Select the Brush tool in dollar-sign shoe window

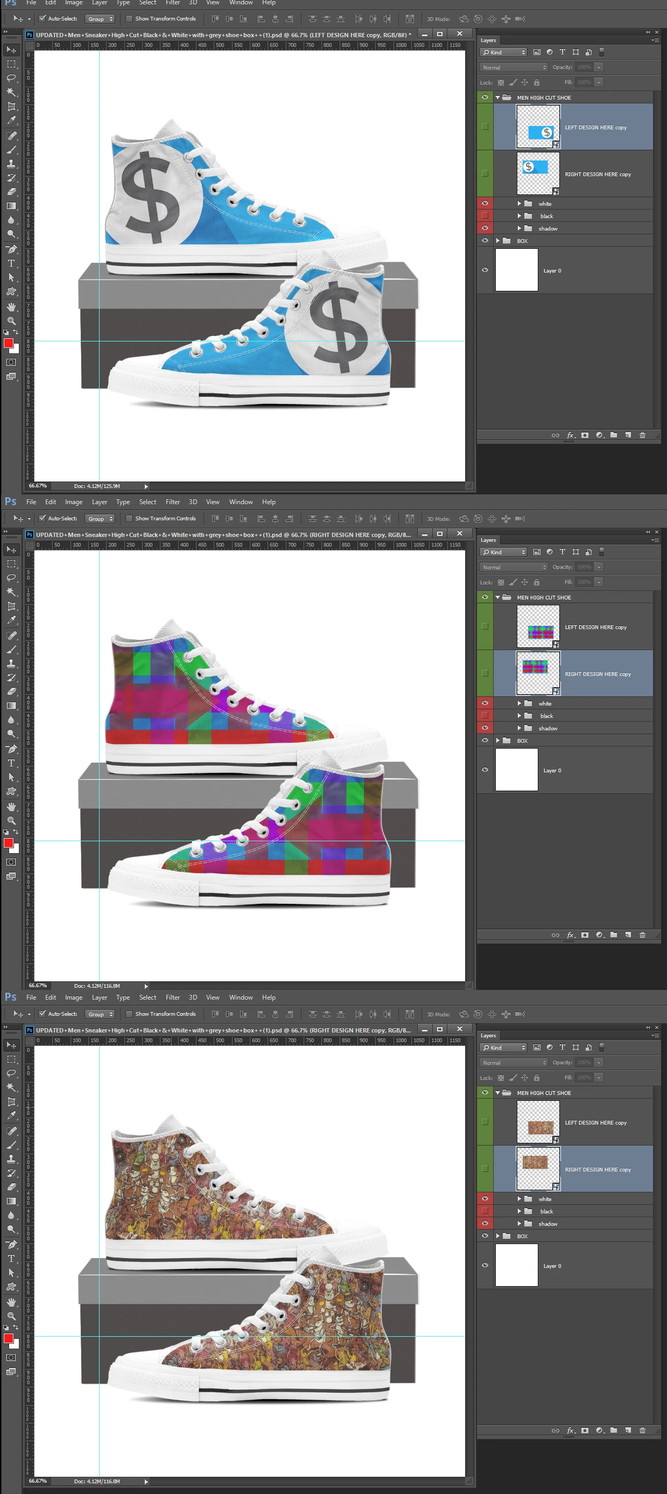pos(11,150)
